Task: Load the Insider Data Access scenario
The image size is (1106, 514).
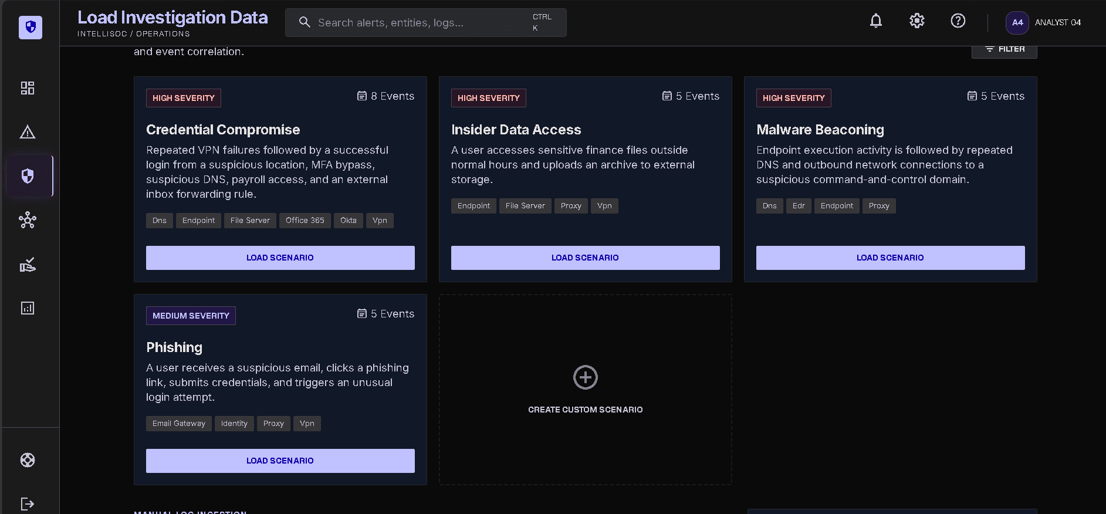Action: (586, 258)
